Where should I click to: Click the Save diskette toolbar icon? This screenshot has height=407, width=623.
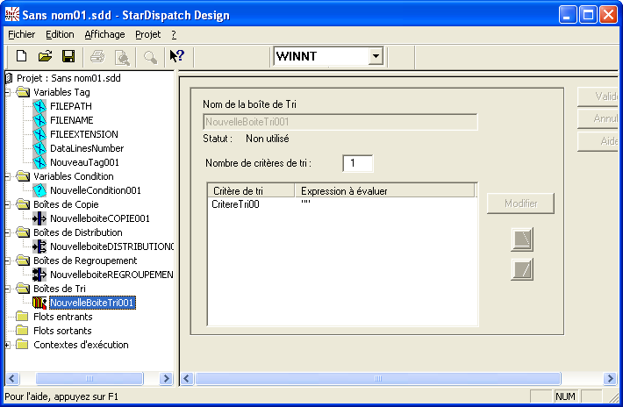(68, 56)
